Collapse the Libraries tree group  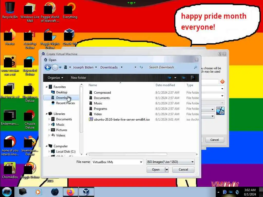pyautogui.click(x=46, y=114)
